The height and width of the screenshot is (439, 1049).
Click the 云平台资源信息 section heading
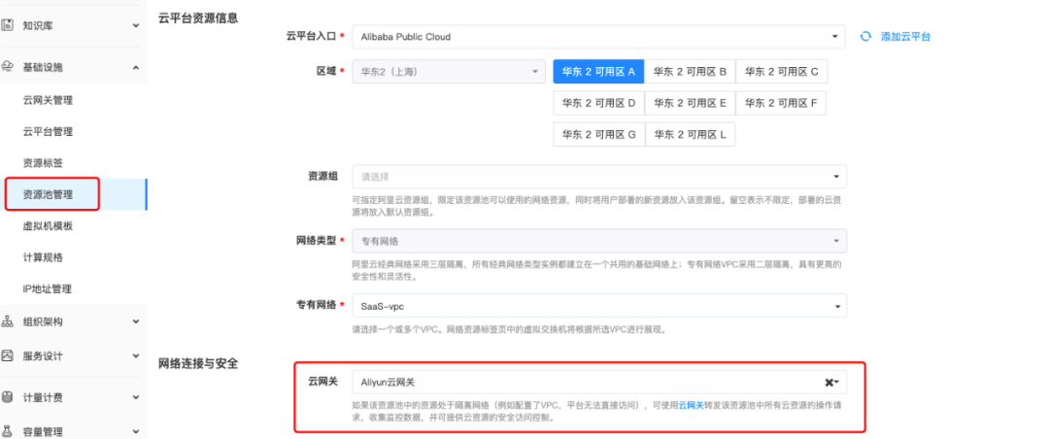pos(198,18)
